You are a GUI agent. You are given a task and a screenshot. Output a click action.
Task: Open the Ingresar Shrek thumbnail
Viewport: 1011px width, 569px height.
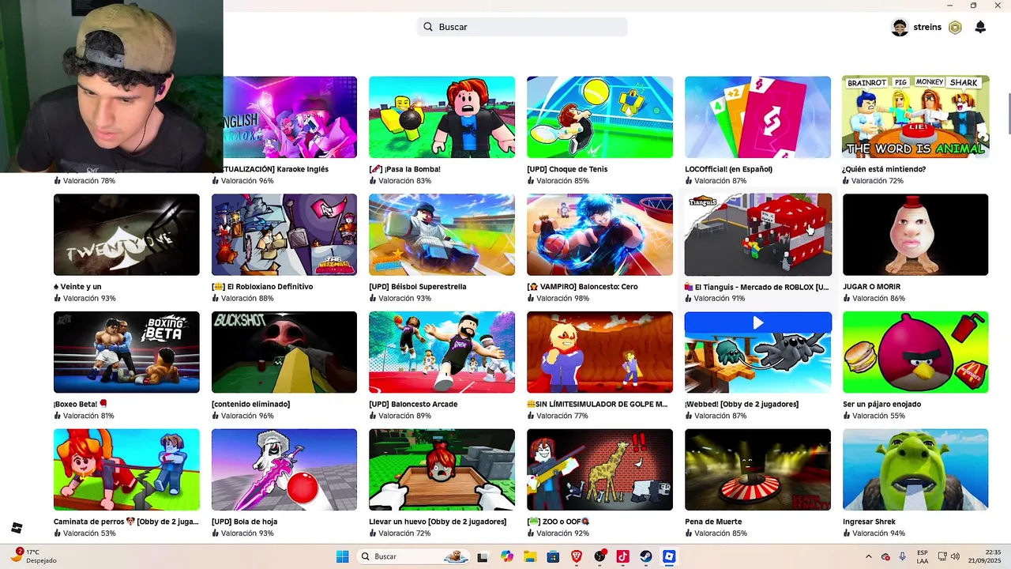915,469
